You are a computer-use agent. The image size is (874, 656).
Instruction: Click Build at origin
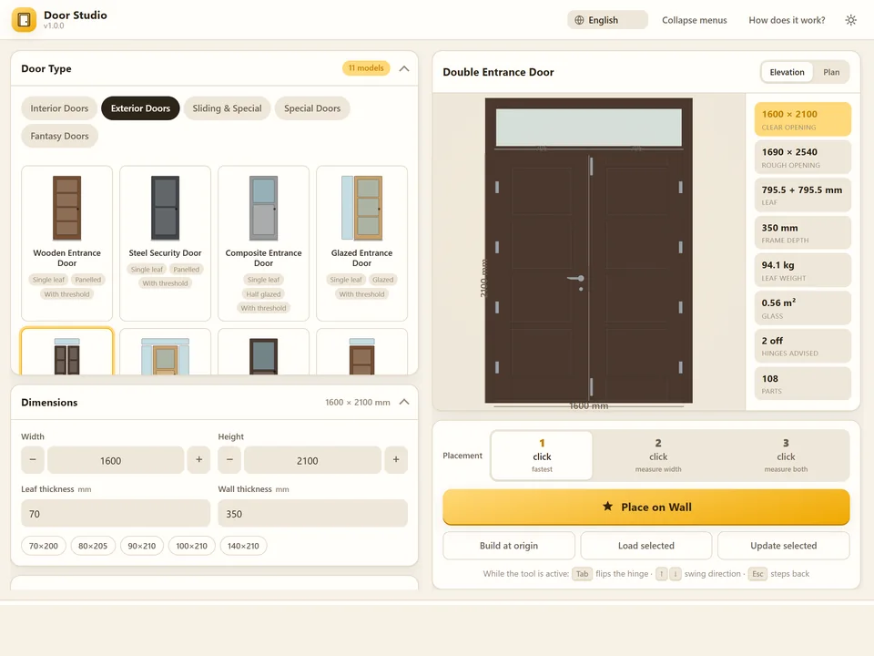(x=509, y=546)
